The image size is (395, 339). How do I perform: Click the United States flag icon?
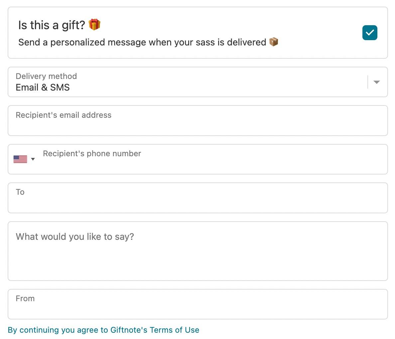point(20,159)
